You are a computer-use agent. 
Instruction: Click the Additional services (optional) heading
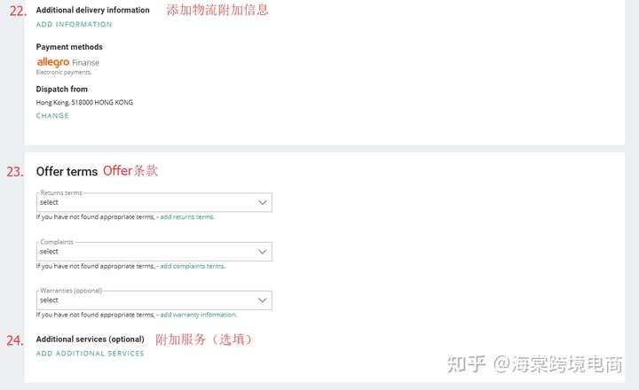click(x=90, y=339)
